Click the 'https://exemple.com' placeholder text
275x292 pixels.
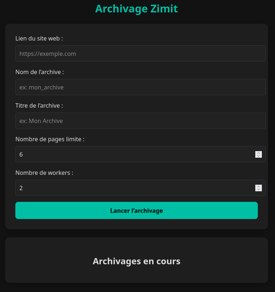click(48, 54)
